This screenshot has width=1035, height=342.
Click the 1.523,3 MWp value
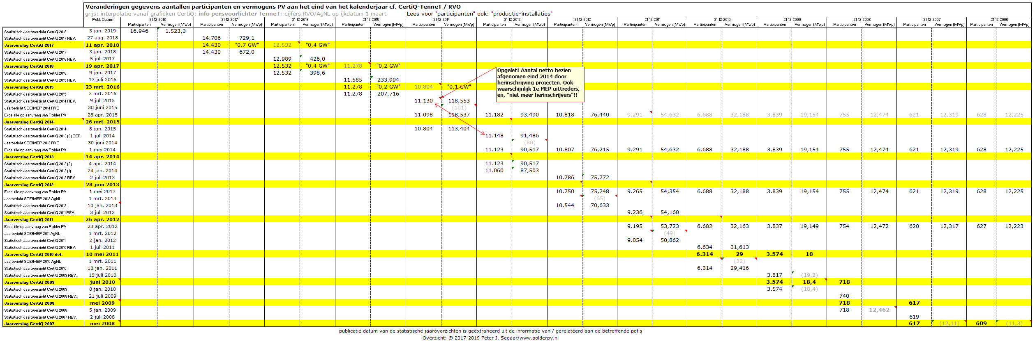(176, 31)
